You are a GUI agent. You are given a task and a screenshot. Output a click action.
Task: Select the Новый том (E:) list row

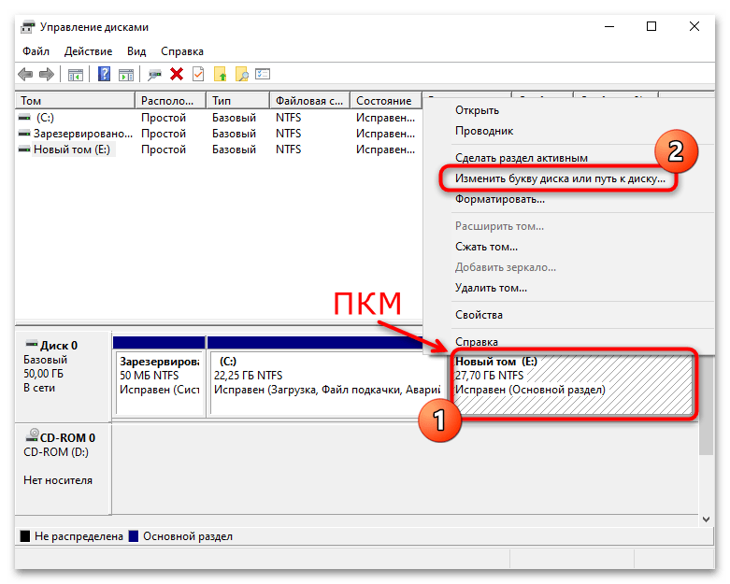pyautogui.click(x=219, y=150)
